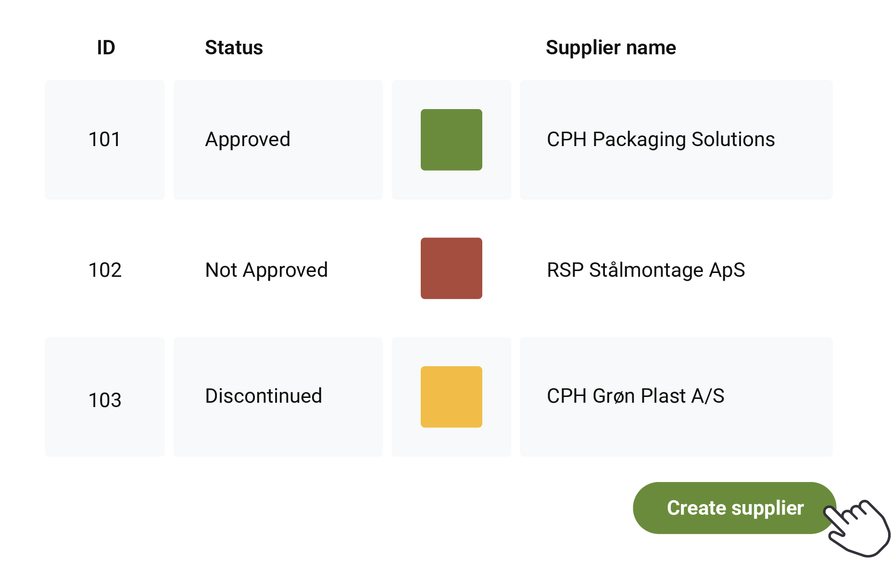Open supplier ID 102 cell

(105, 270)
